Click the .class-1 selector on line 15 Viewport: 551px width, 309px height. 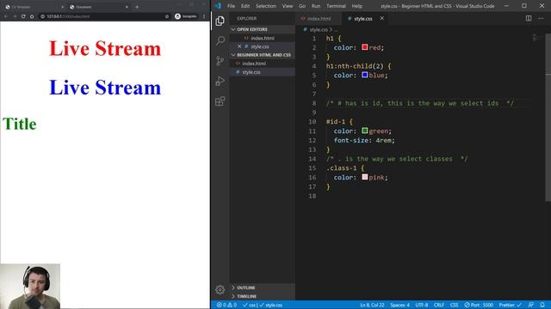click(341, 168)
